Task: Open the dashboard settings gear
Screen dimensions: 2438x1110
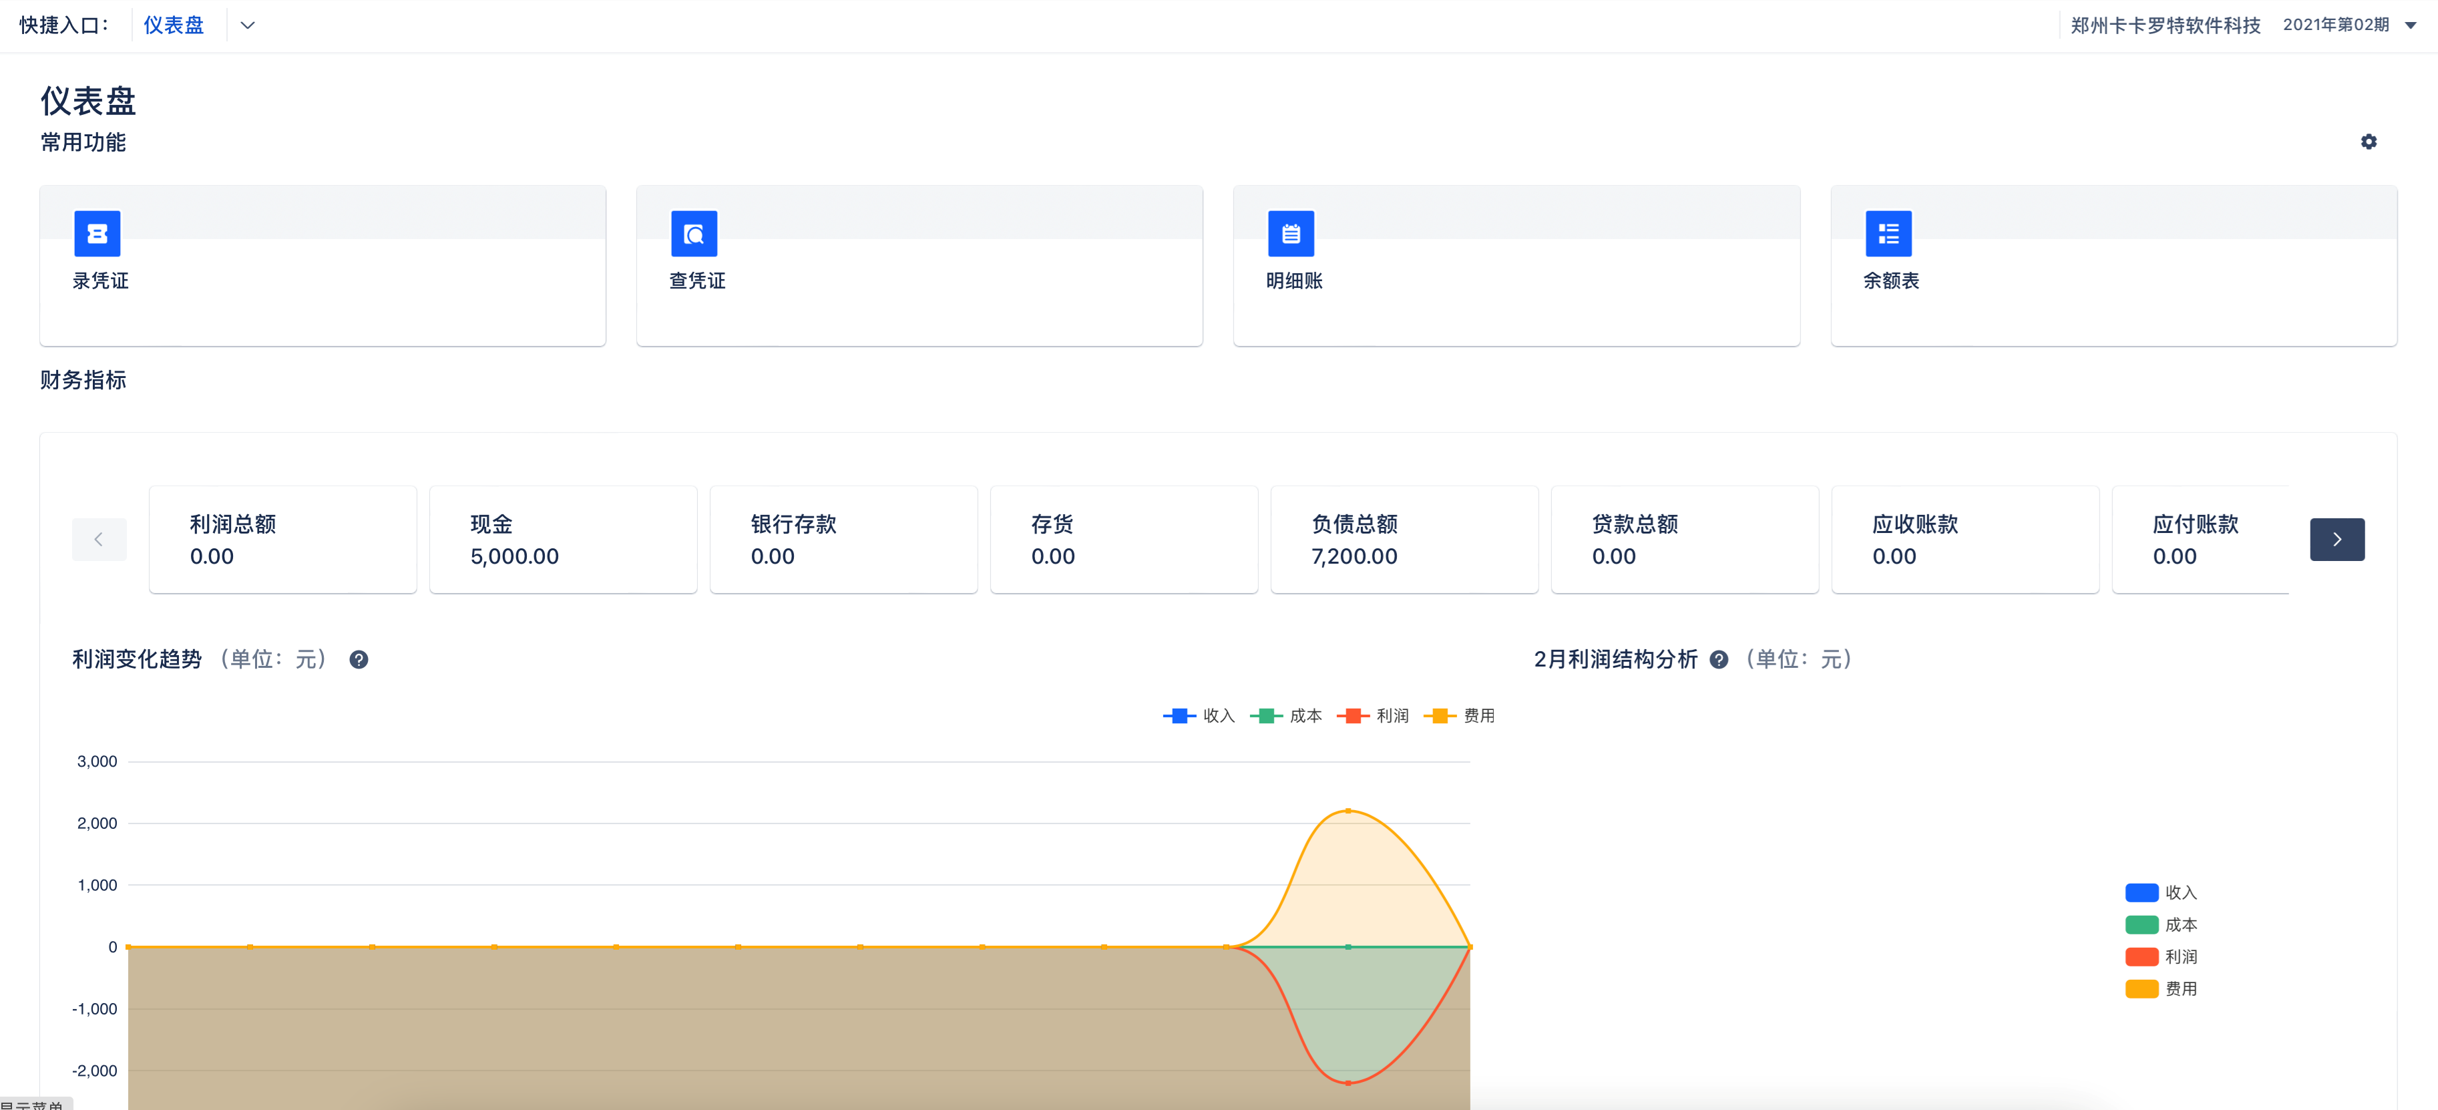Action: (2369, 141)
